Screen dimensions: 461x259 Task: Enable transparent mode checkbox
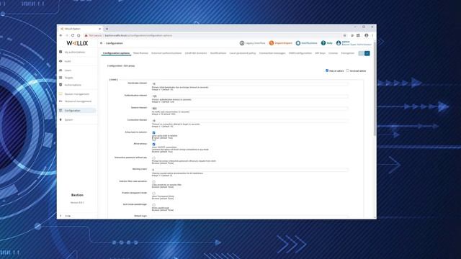(x=153, y=194)
